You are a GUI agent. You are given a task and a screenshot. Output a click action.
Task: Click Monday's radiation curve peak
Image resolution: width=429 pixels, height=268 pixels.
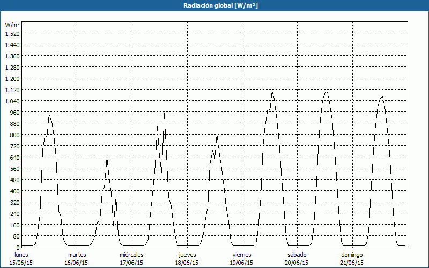coord(49,115)
